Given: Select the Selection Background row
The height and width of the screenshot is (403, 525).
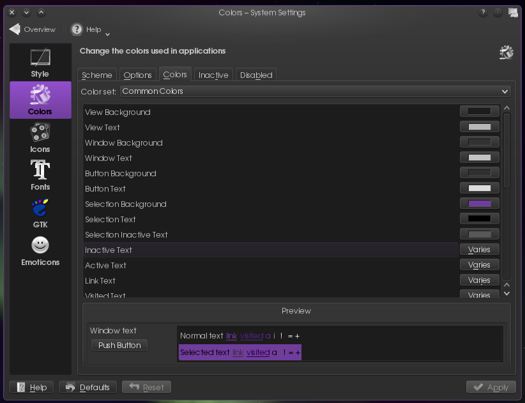Looking at the screenshot, I should tap(271, 204).
